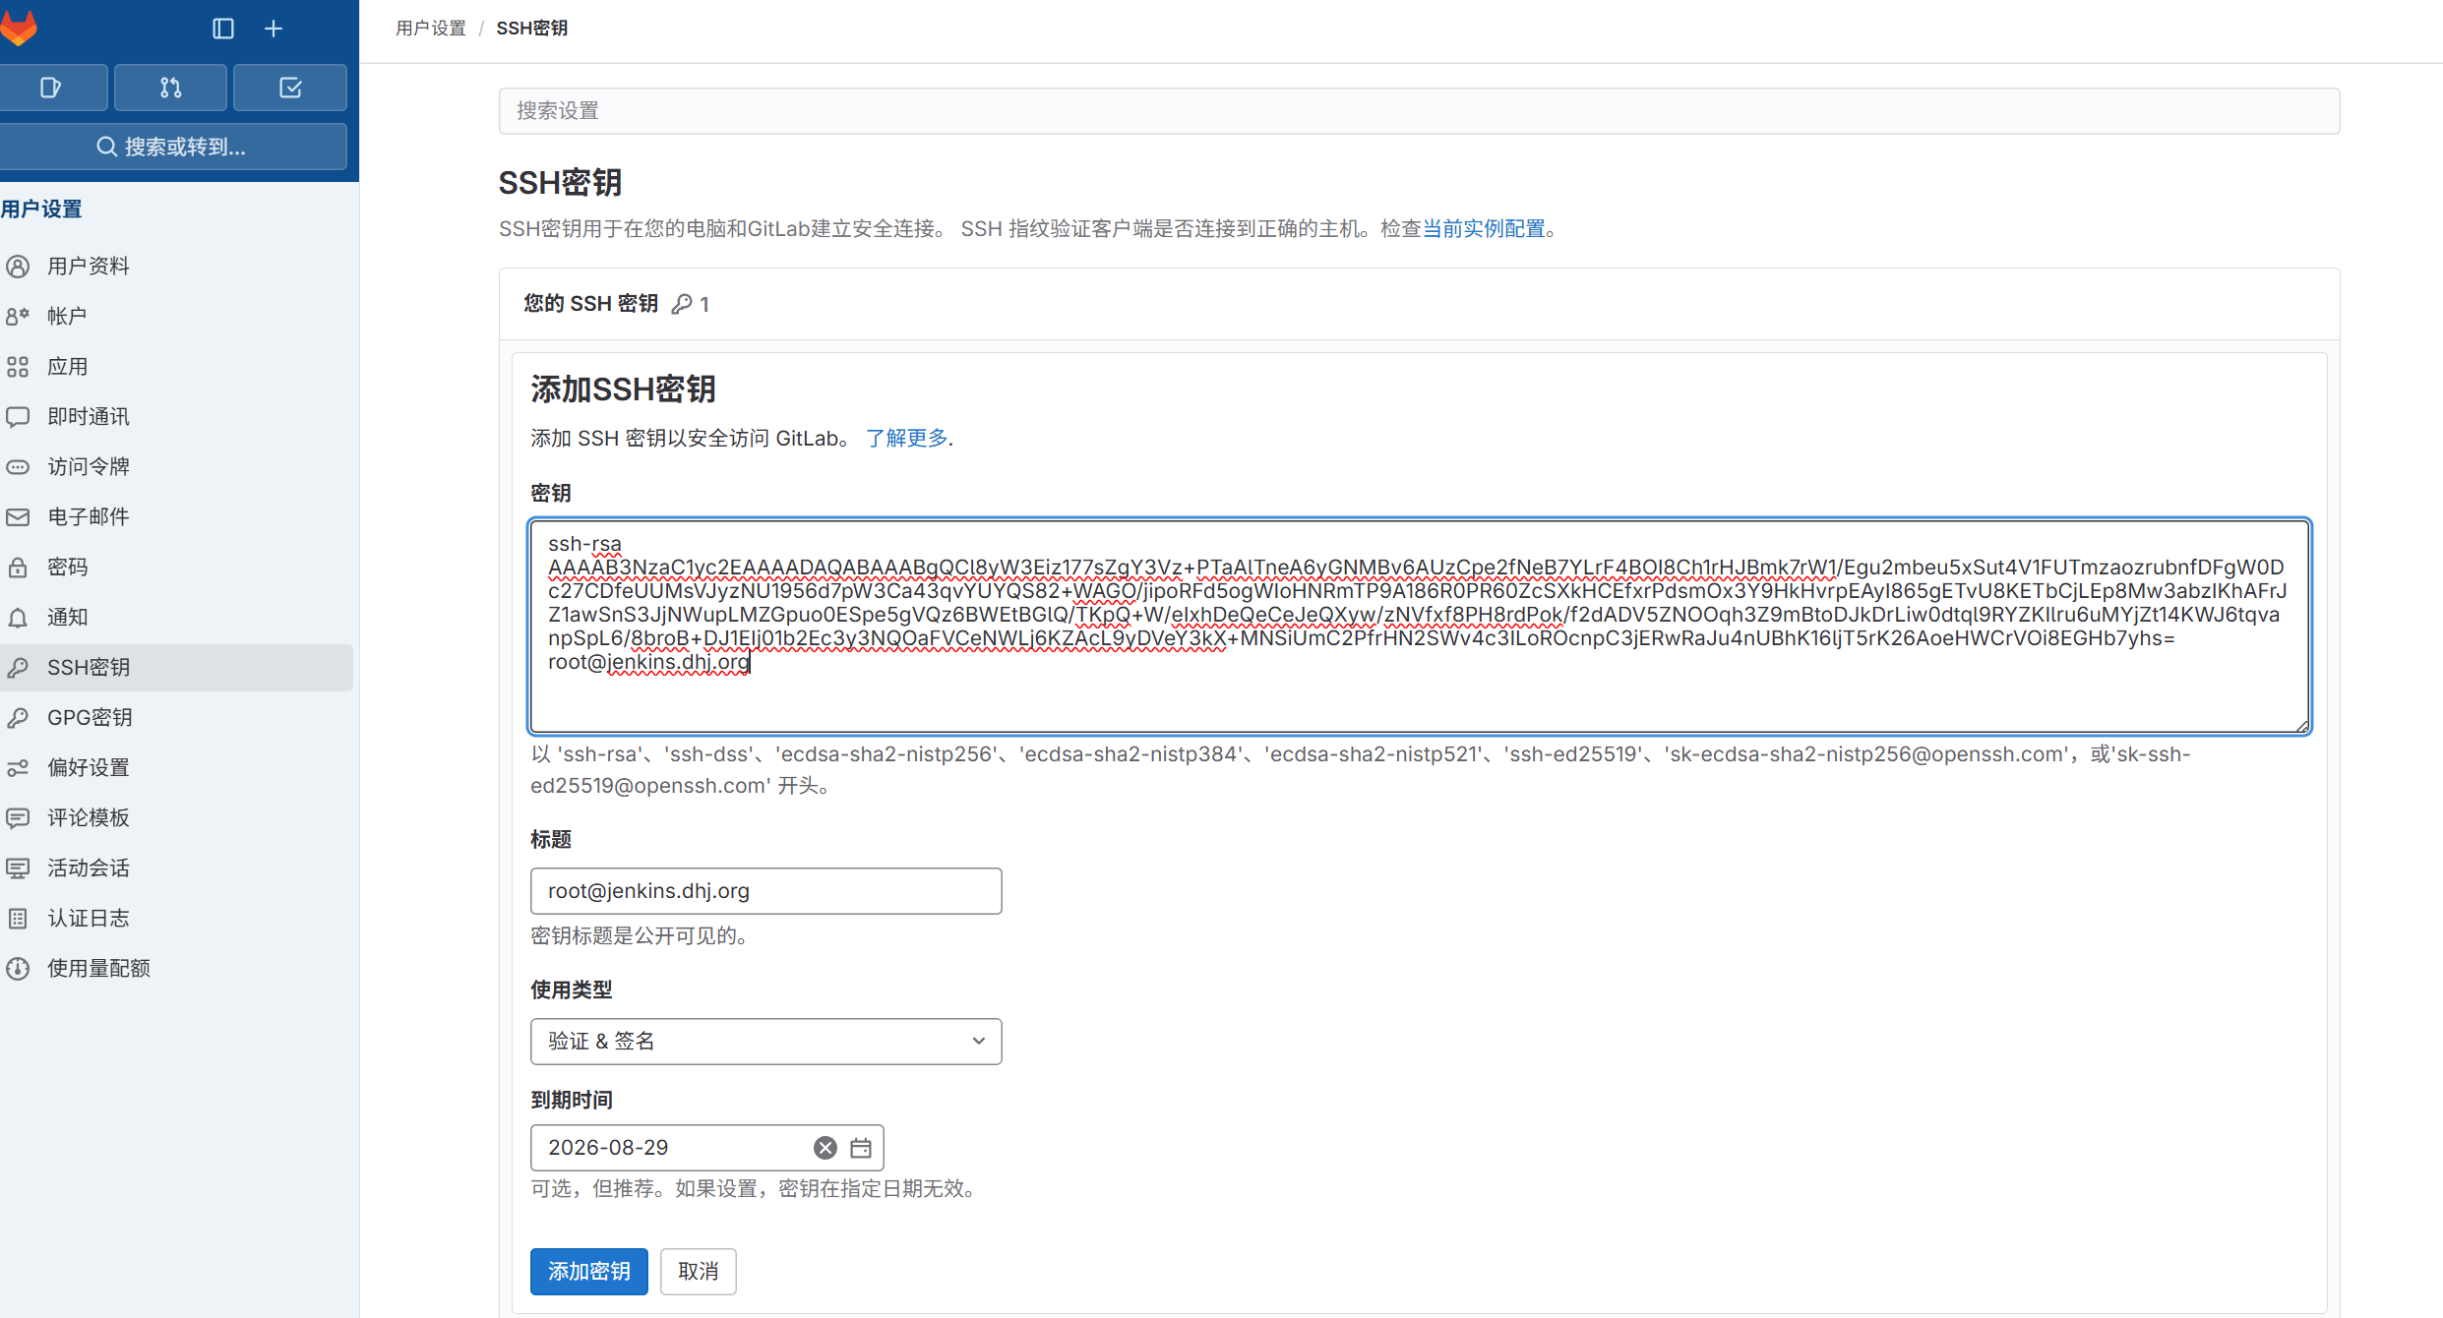Open 使用量配额 usage quotas page

click(x=176, y=968)
